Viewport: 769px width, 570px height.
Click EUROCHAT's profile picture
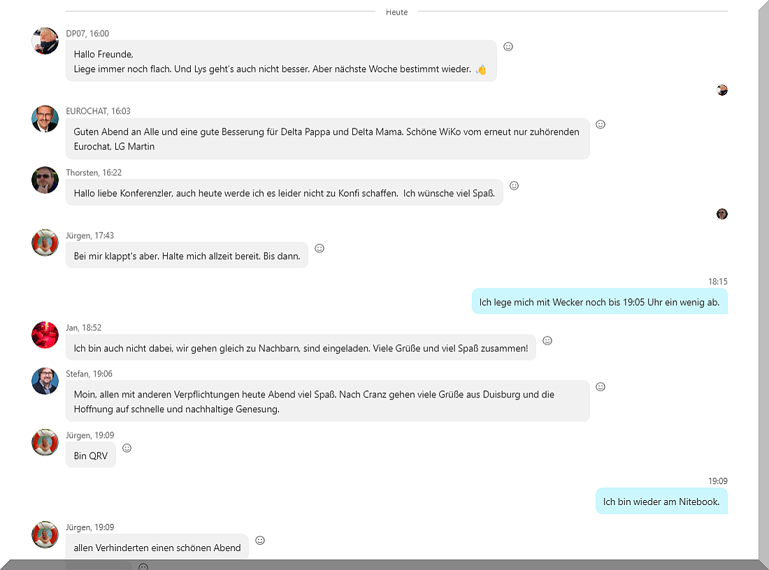[x=45, y=119]
